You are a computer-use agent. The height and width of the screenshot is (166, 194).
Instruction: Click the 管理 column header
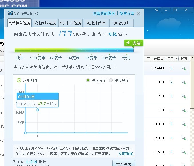tap(184, 58)
